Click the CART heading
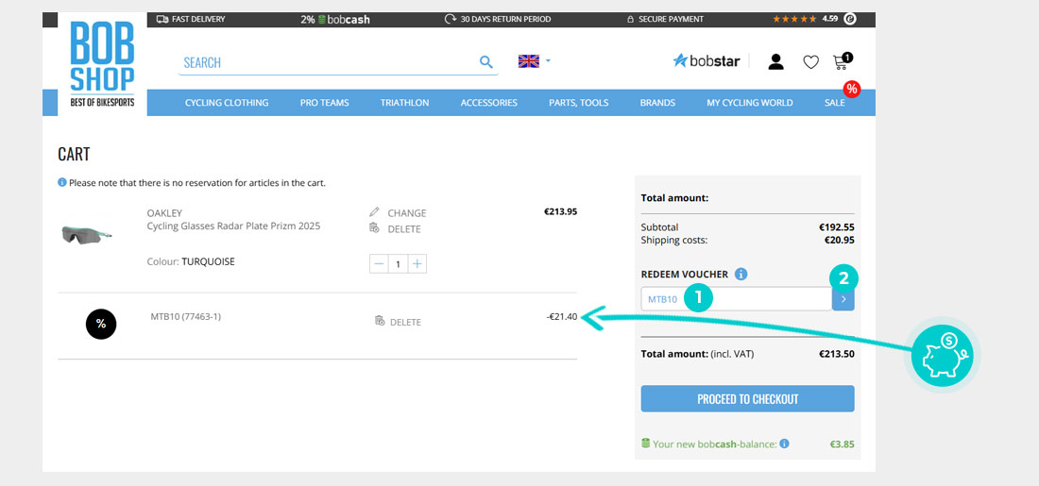Screen dimensions: 1039x486 74,154
